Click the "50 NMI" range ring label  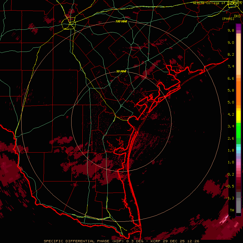pos(121,71)
